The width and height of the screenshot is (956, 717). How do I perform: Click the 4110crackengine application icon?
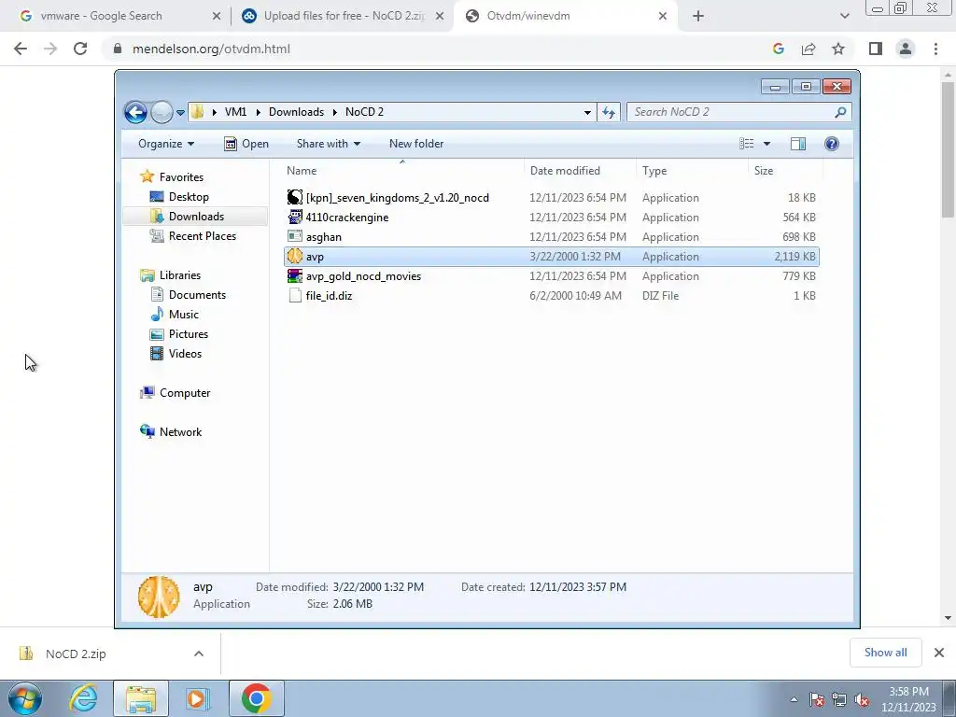pyautogui.click(x=294, y=217)
